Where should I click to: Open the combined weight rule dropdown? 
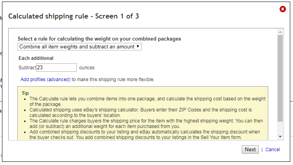pyautogui.click(x=80, y=47)
